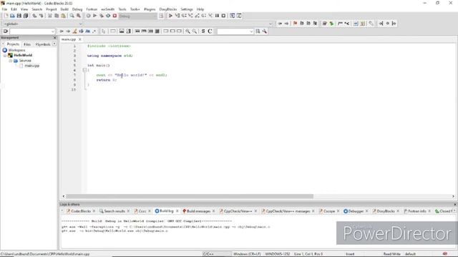This screenshot has width=458, height=257.
Task: Click the Replace toolbar icon
Action: [79, 16]
